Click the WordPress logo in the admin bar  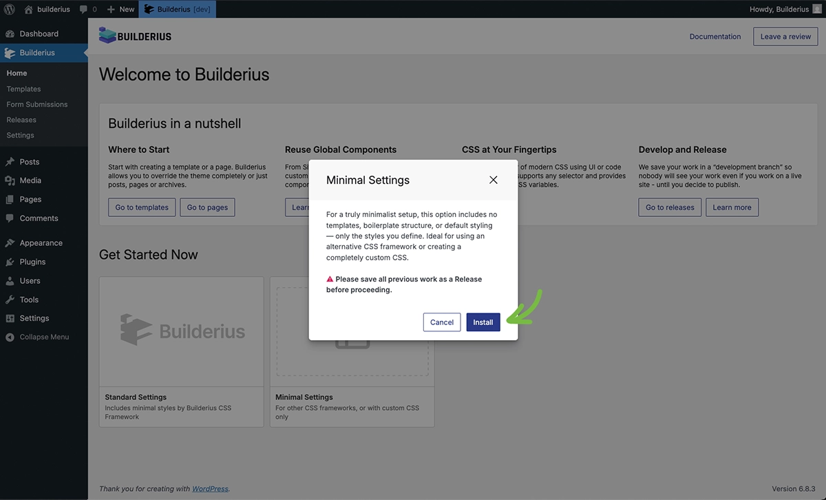[11, 9]
